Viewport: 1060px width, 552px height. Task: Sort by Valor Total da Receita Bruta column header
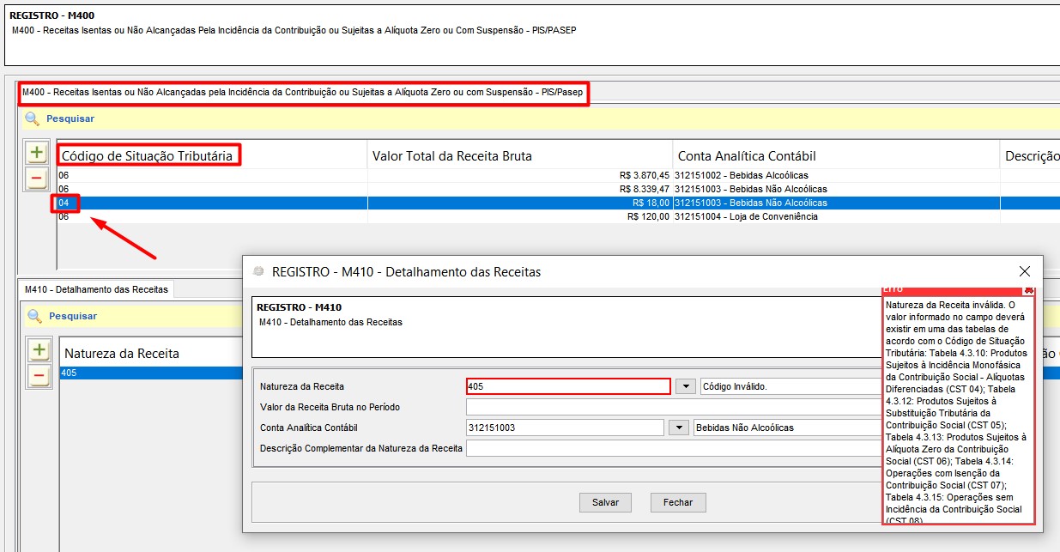pyautogui.click(x=520, y=155)
